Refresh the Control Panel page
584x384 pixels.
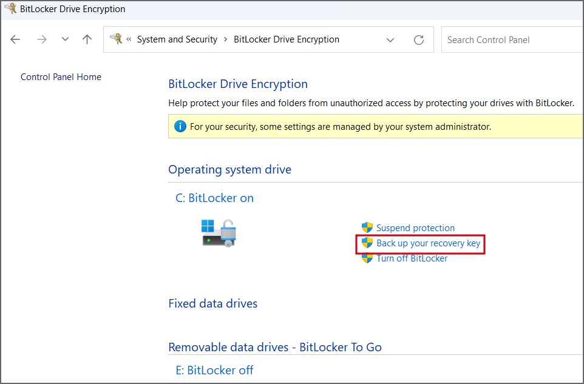[418, 40]
